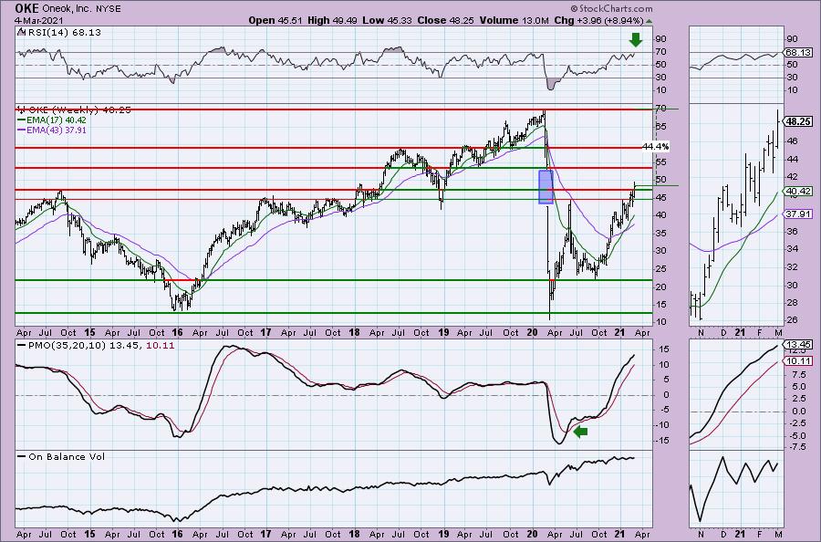Select the chart date 4-Mar-2021

click(x=38, y=20)
